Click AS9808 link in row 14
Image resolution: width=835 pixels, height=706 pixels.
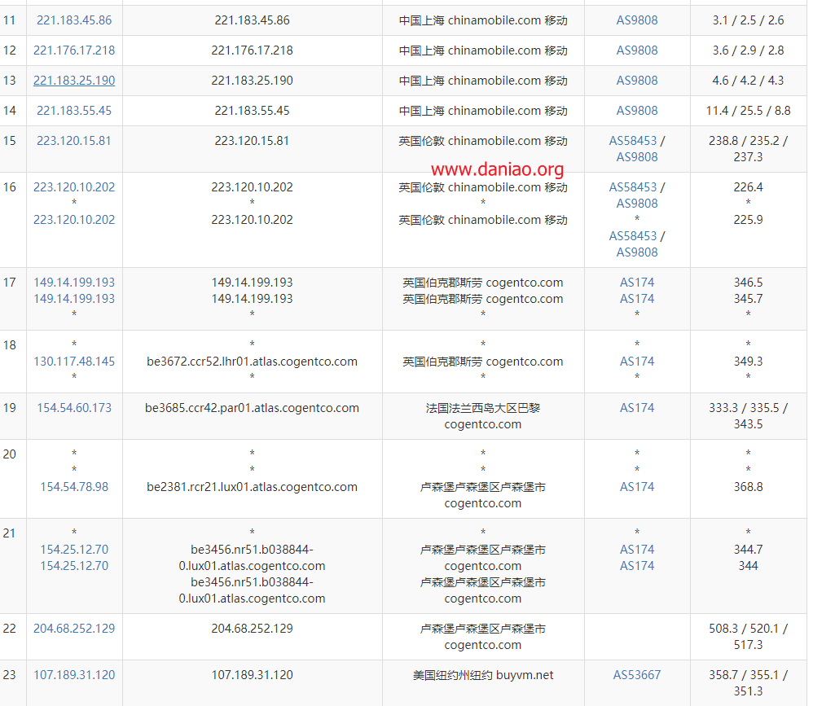[637, 111]
